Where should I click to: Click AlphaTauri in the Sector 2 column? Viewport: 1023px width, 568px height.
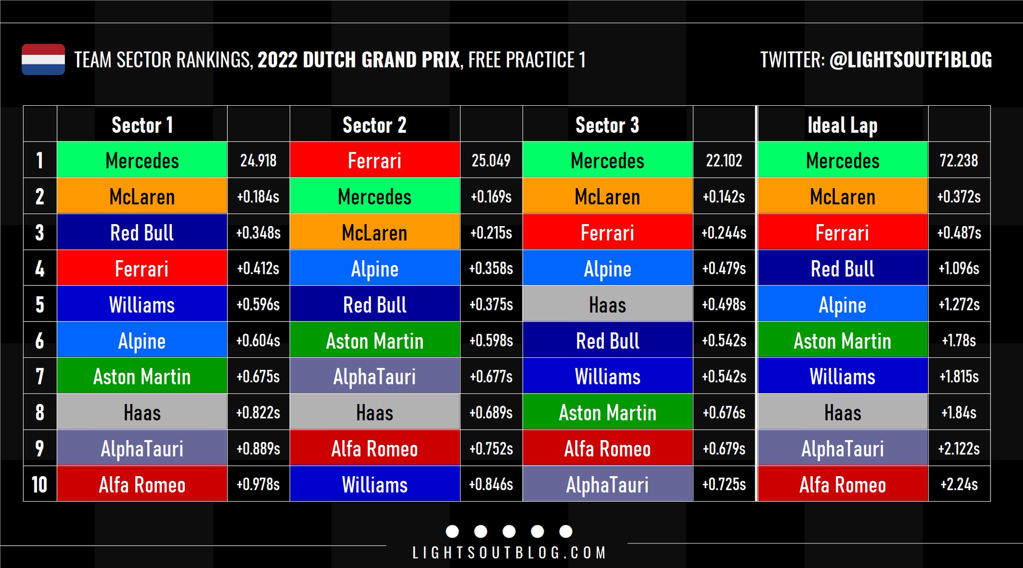(375, 376)
